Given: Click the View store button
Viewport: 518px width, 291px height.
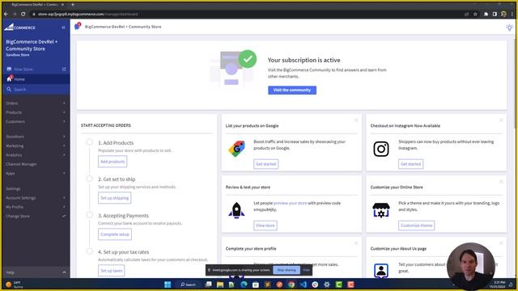Looking at the screenshot, I should click(265, 226).
